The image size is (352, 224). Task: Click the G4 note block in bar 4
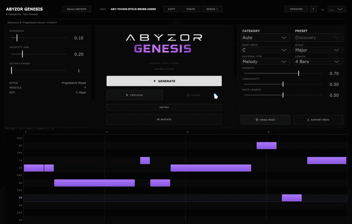click(x=267, y=146)
